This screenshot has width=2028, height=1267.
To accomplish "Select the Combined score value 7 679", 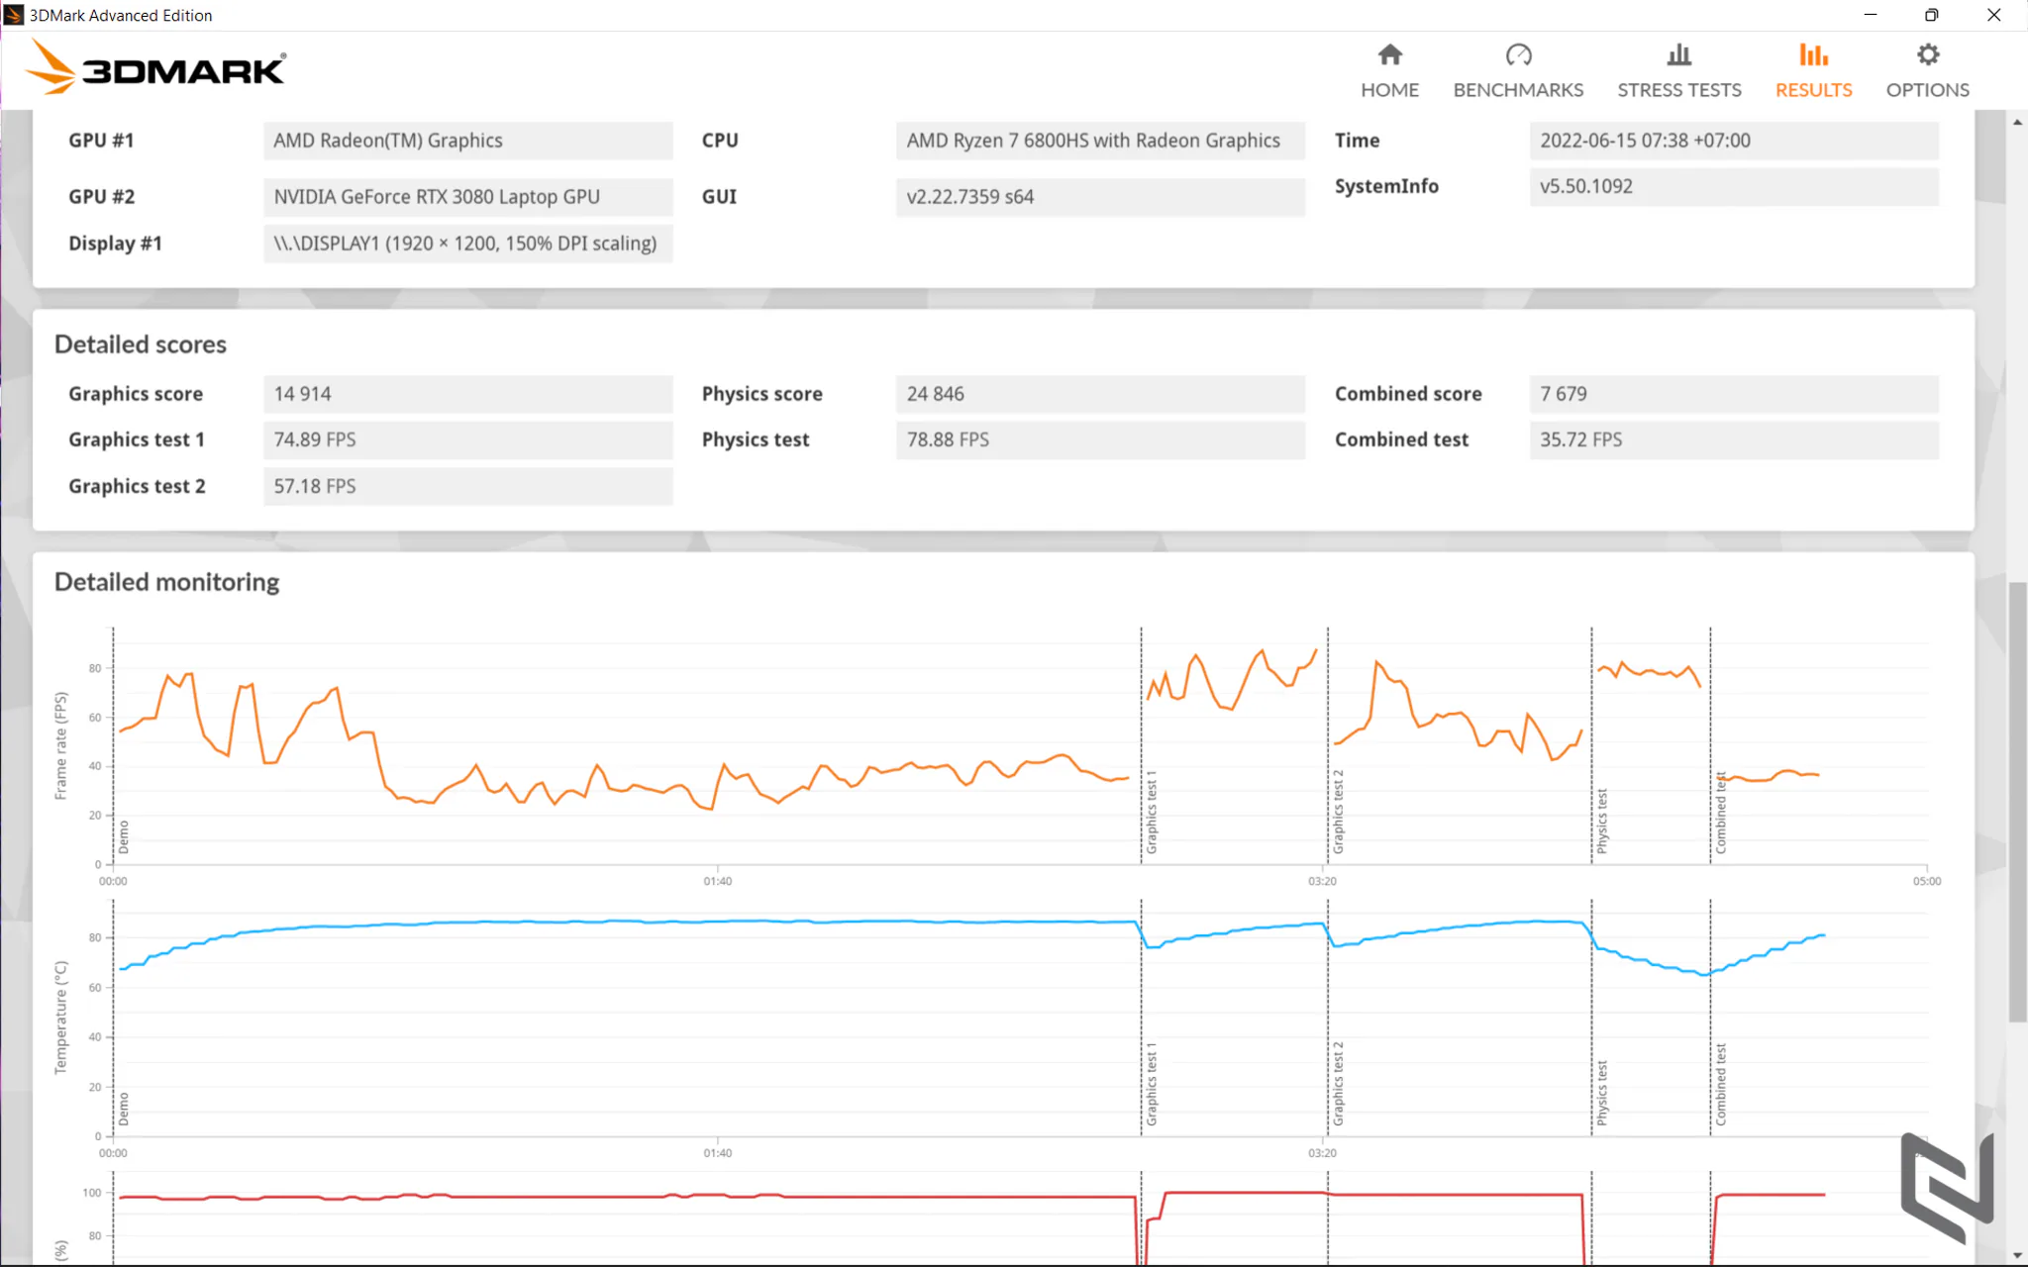I will coord(1734,394).
